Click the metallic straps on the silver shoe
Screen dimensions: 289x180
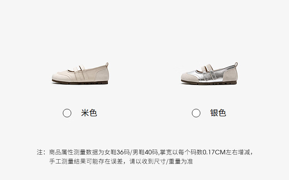coord(209,73)
